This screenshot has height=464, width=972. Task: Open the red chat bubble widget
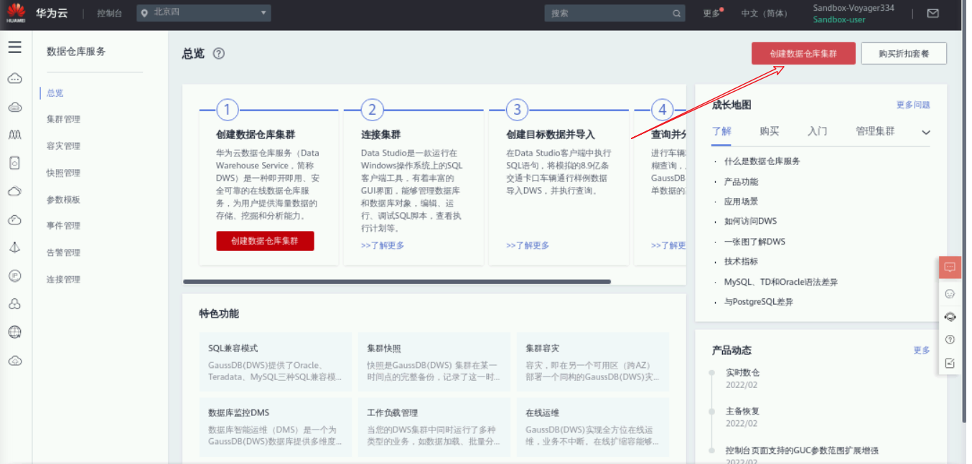tap(950, 267)
